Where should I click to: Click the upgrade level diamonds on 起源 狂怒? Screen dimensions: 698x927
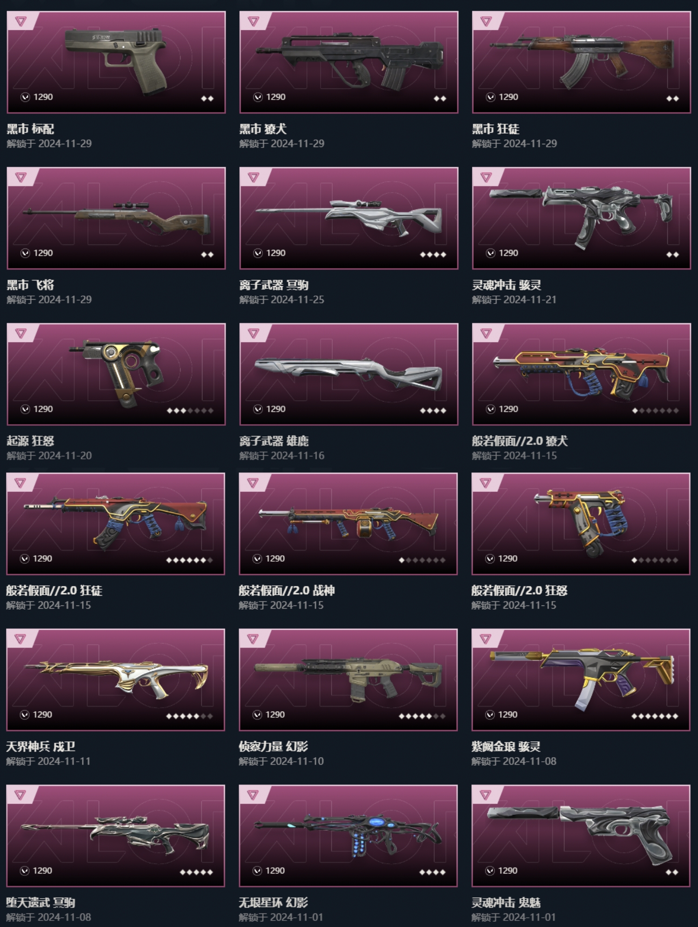coord(190,410)
